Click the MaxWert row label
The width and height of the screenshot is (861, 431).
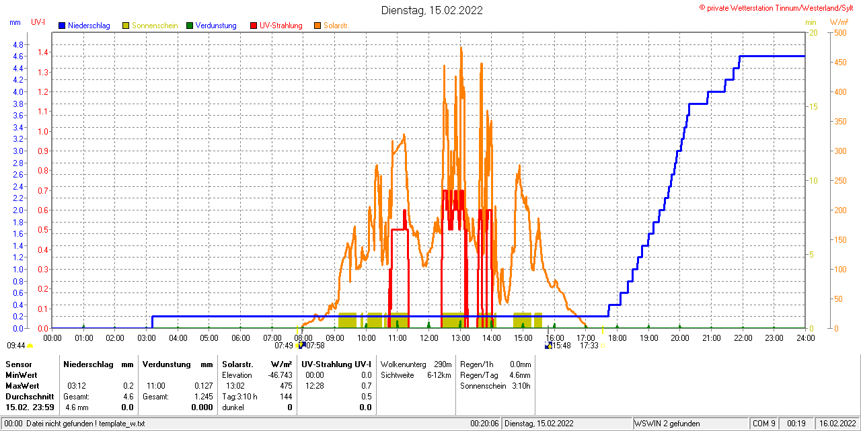(x=23, y=386)
